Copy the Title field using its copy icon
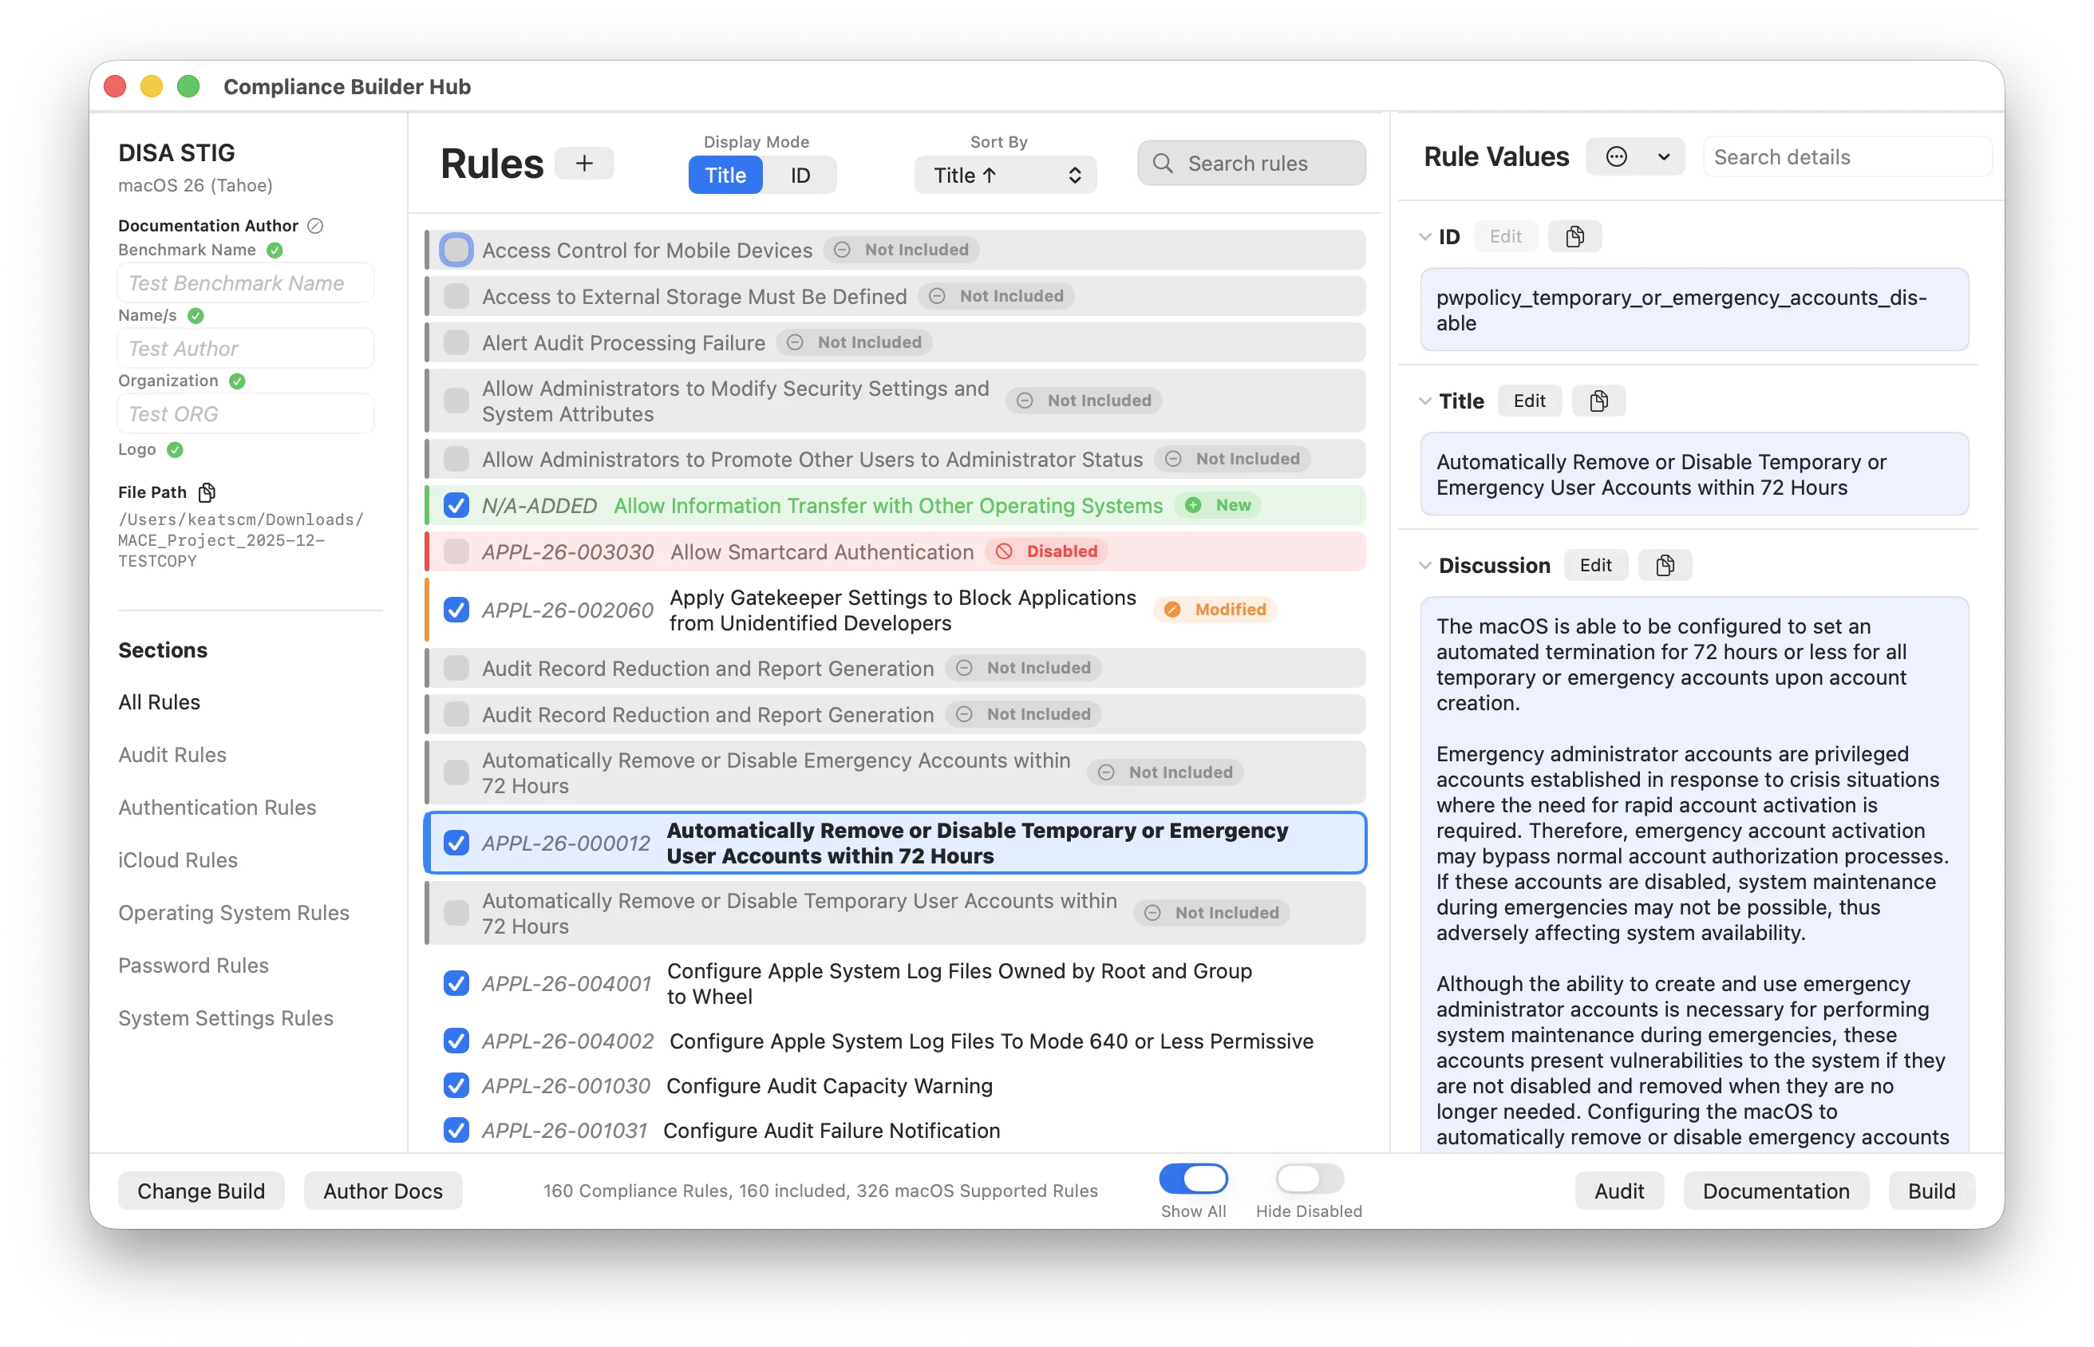This screenshot has width=2094, height=1347. click(1599, 401)
